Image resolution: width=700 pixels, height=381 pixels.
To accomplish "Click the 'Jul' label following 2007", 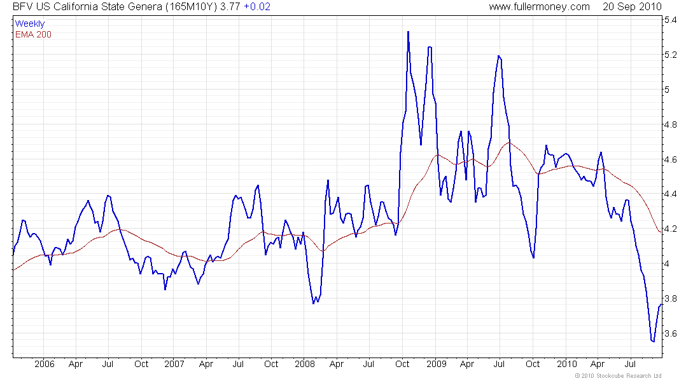I will (x=238, y=364).
